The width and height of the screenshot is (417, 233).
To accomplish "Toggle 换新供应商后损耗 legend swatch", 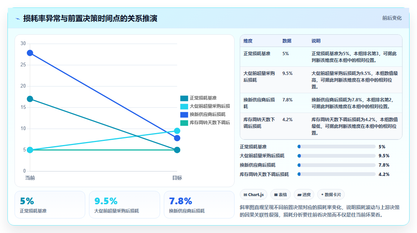I will click(184, 114).
